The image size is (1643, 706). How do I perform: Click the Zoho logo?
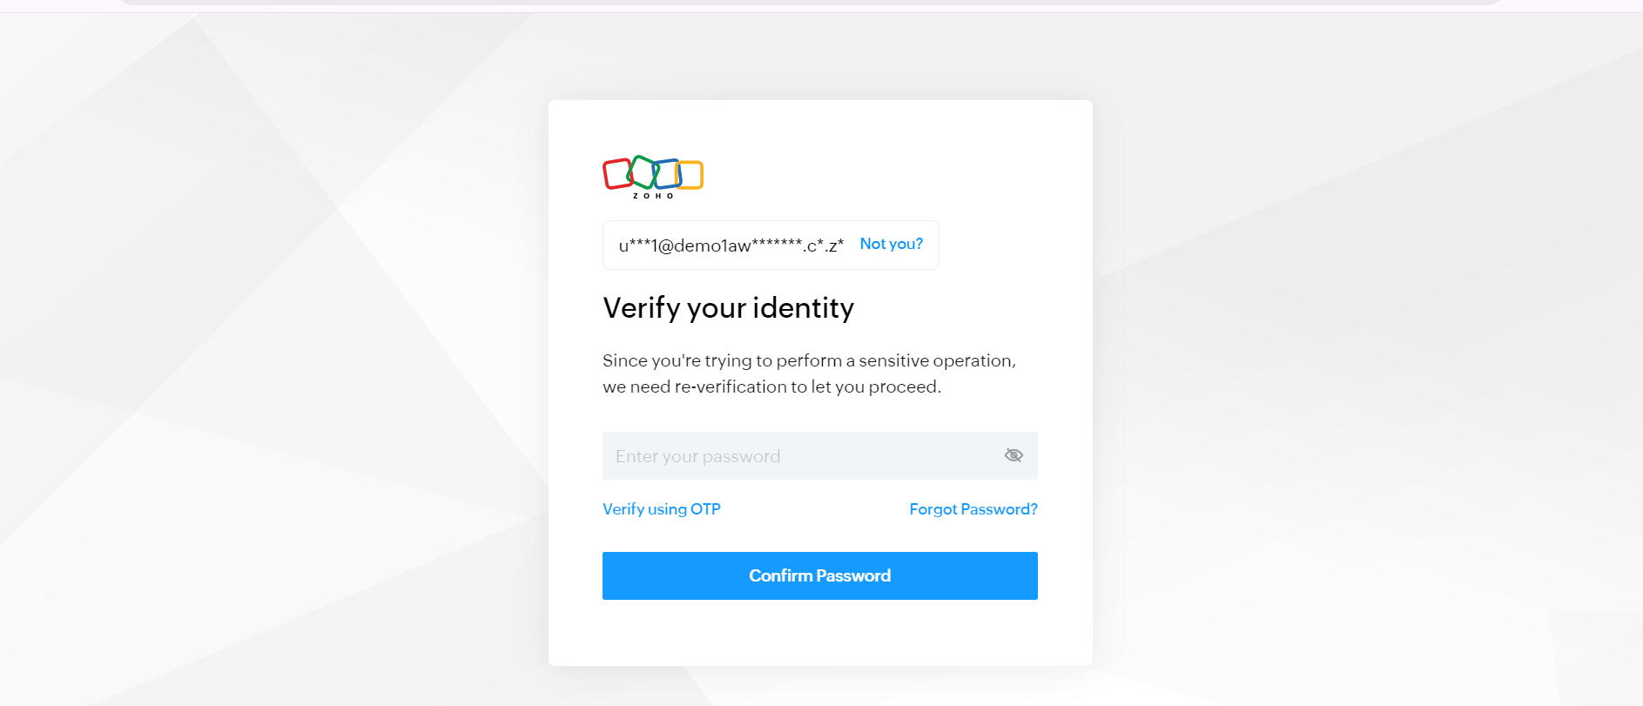(x=653, y=177)
